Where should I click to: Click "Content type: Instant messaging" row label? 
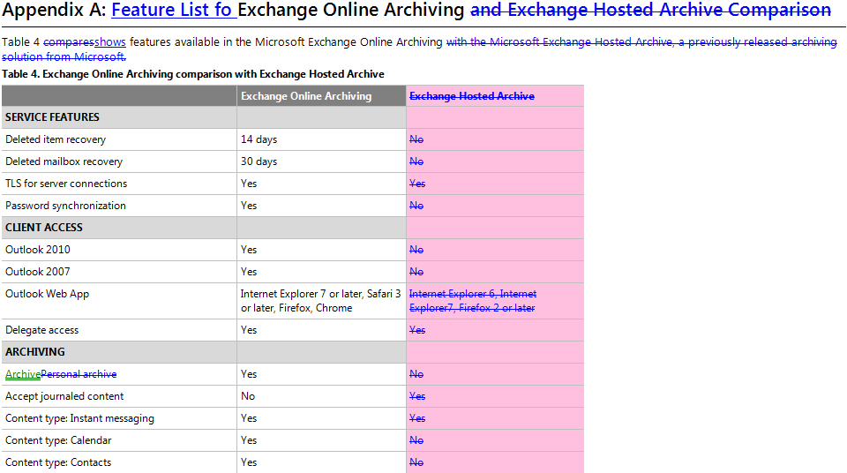[79, 418]
